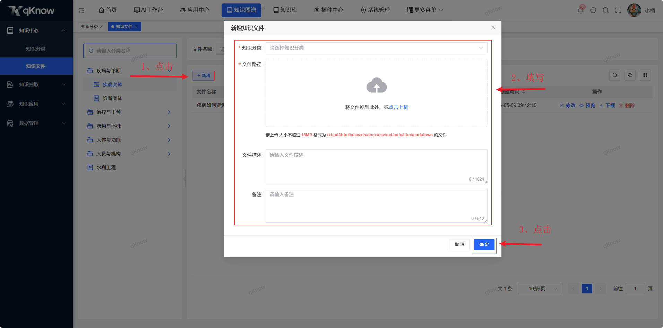Click the column grid settings icon
The height and width of the screenshot is (328, 663).
click(x=645, y=75)
